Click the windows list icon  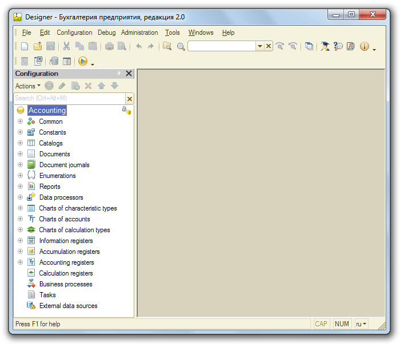pos(309,46)
